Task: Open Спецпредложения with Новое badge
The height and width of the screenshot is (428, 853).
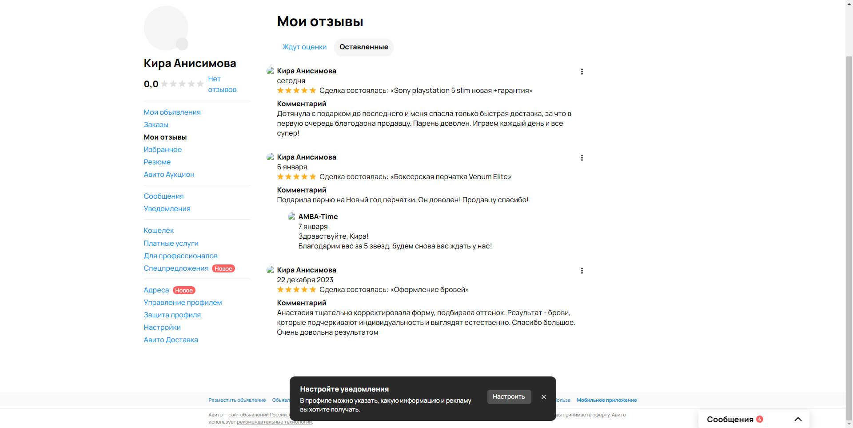Action: (x=176, y=268)
